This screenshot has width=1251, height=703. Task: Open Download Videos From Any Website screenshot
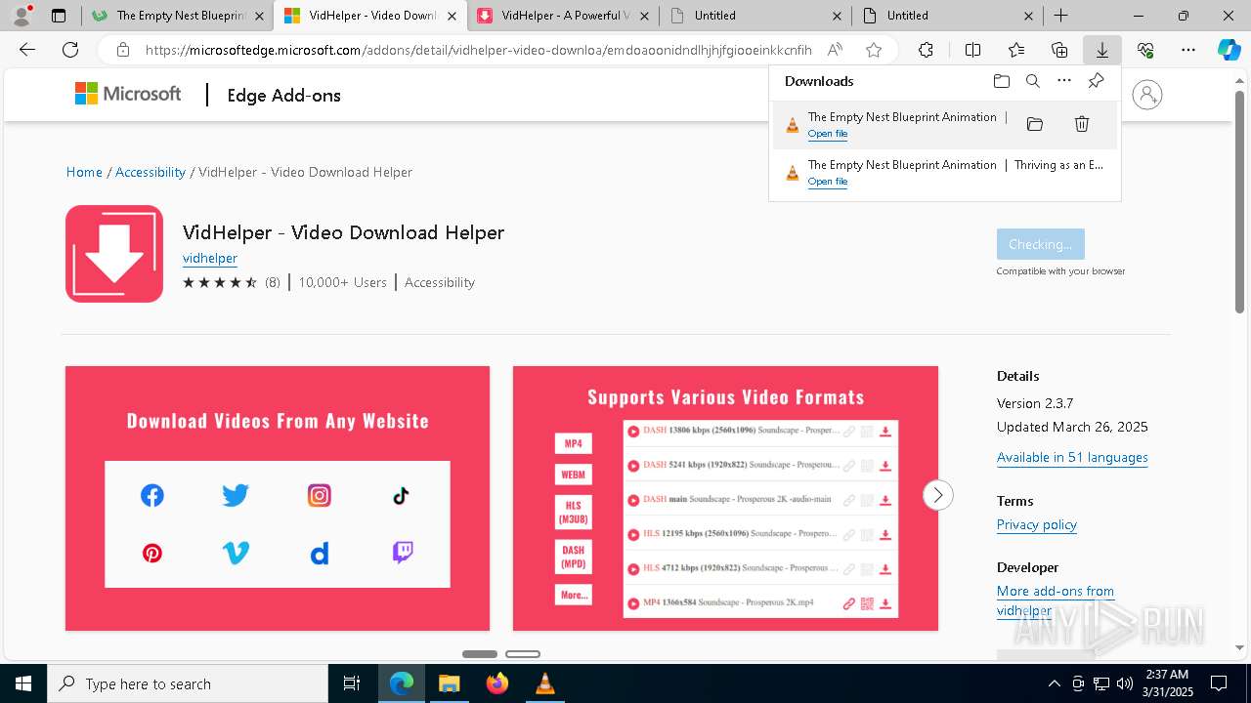[x=278, y=499]
